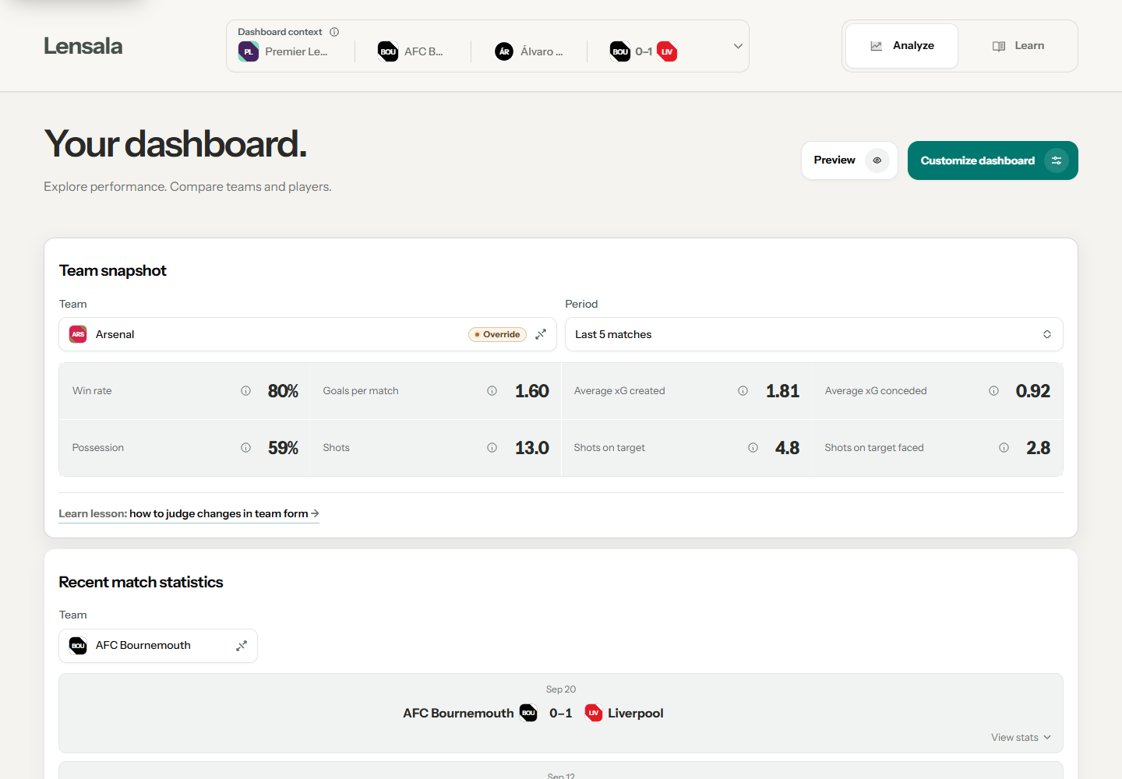
Task: Show info for Win rate
Action: 245,391
